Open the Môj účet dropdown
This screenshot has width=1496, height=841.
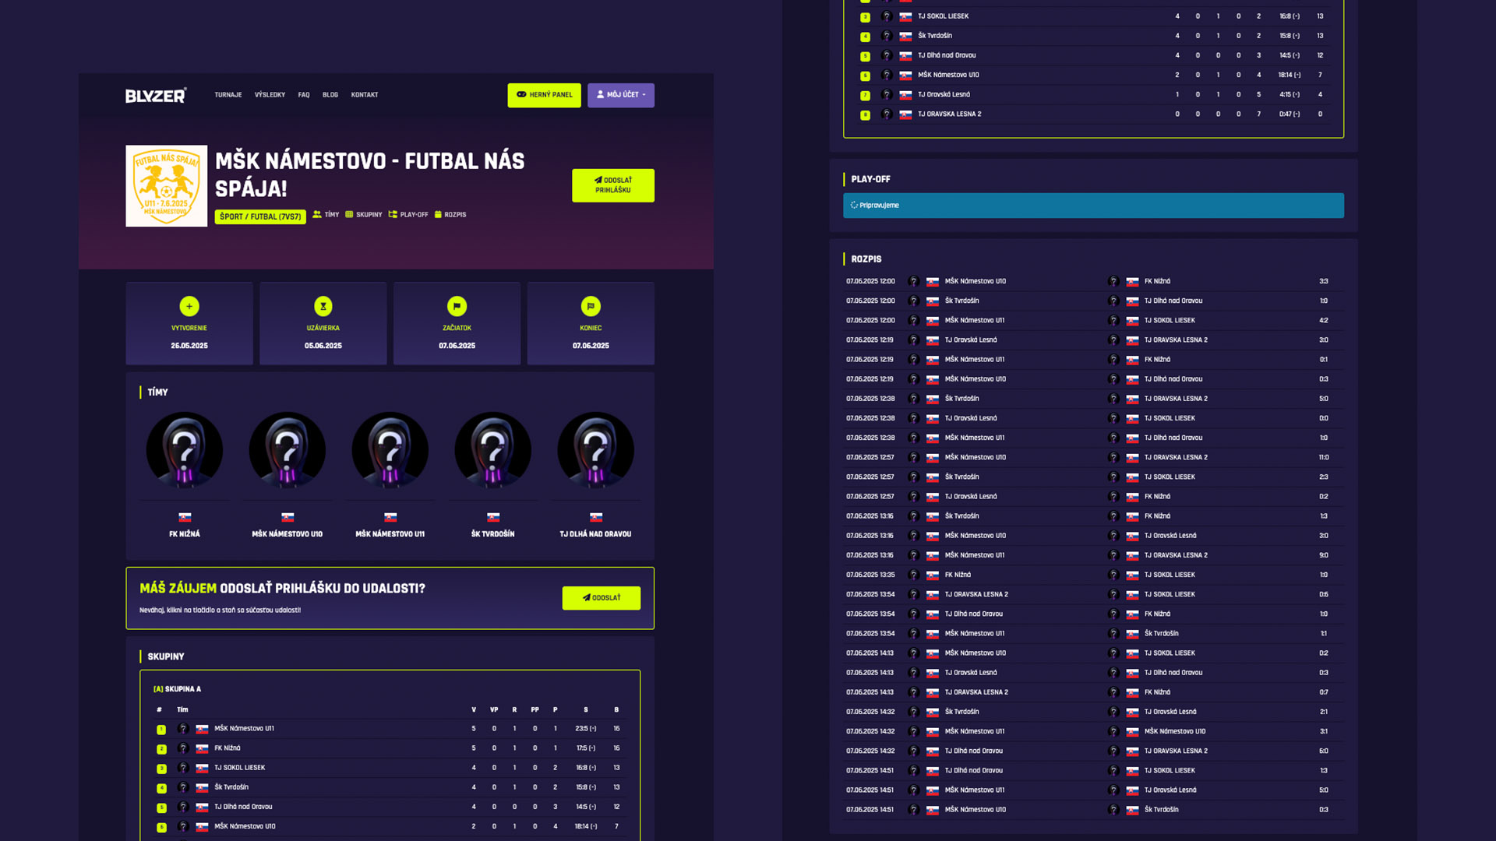pos(621,95)
